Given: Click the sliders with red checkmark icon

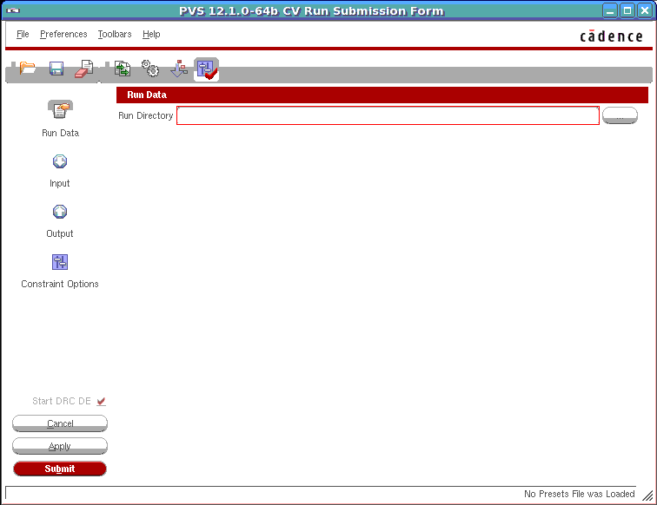Looking at the screenshot, I should click(207, 69).
